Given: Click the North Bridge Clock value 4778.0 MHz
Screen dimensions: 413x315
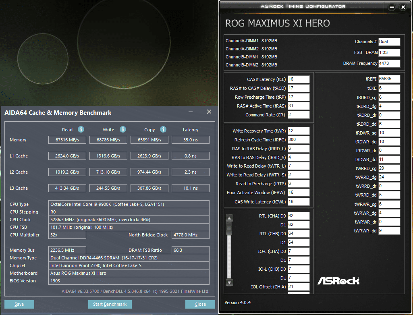Looking at the screenshot, I should pos(191,235).
